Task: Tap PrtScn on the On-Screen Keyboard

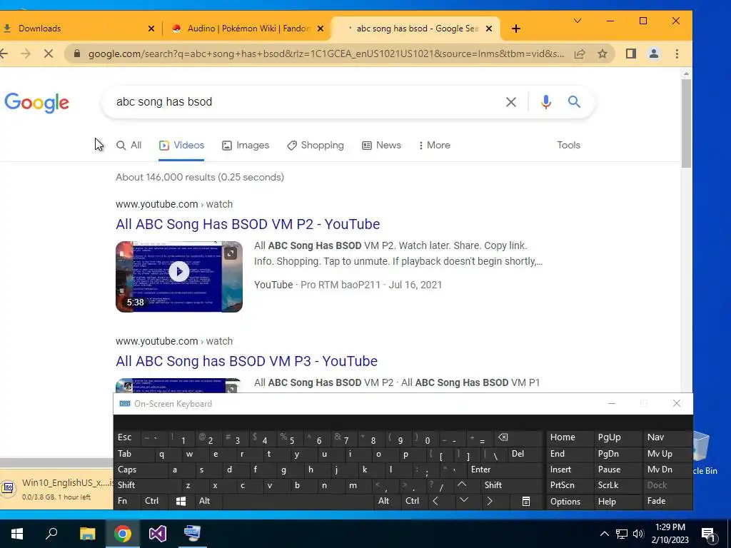Action: pyautogui.click(x=570, y=485)
